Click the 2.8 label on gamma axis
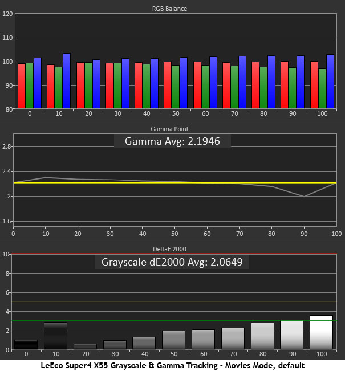345x371 pixels. point(6,146)
